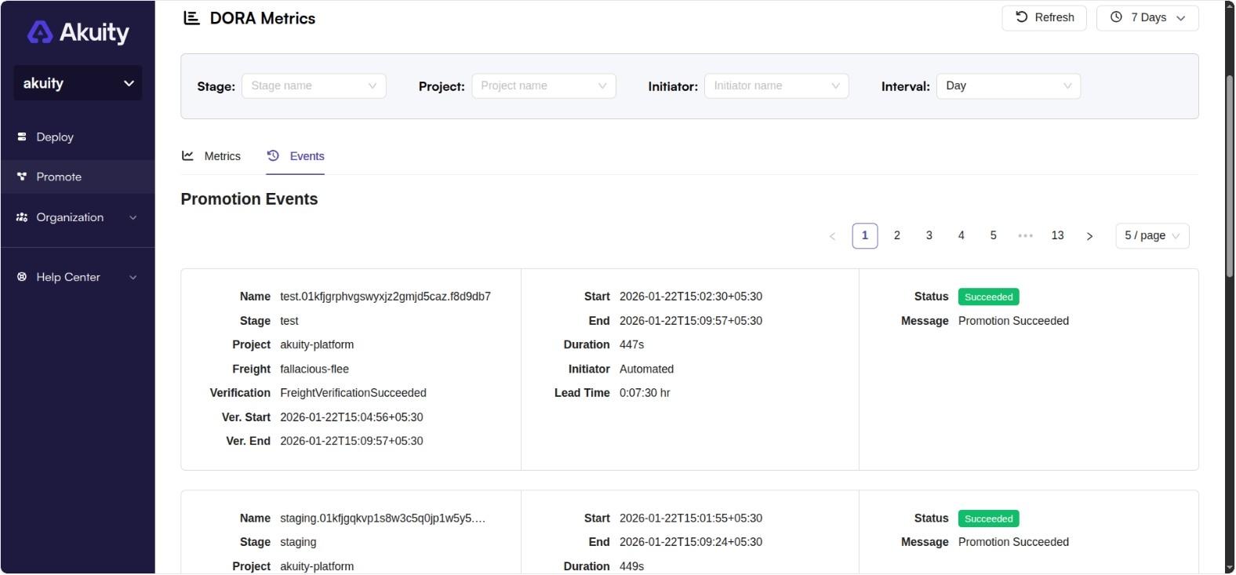Click the end time 2026-01-22T15:09:24+05:30
This screenshot has height=575, width=1236.
tap(691, 542)
